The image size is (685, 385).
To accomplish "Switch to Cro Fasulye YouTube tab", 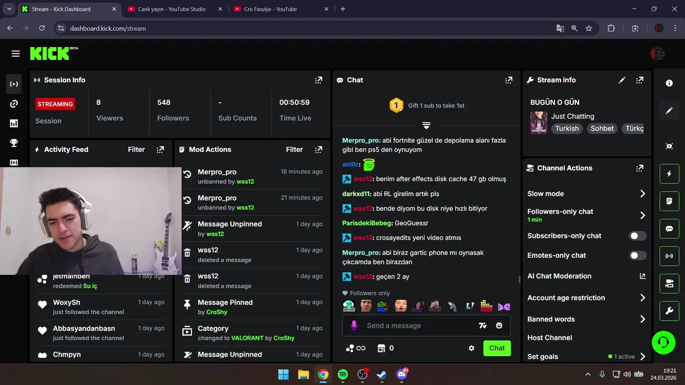I will 281,9.
